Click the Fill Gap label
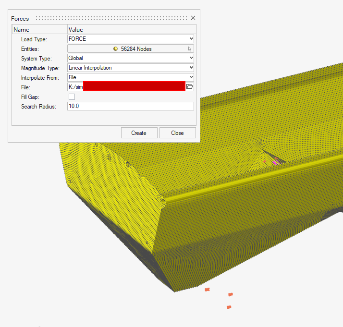This screenshot has width=343, height=327. pos(30,97)
